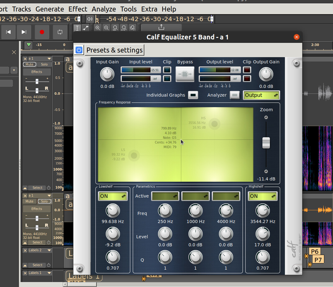Open the Tracks menu
The height and width of the screenshot is (287, 333).
pos(21,9)
